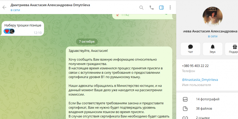Open the 14 фотографий shared media section
The image size is (238, 119).
pyautogui.click(x=208, y=99)
